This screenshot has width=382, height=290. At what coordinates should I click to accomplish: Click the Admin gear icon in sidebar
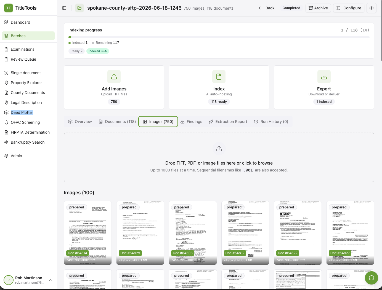(x=6, y=156)
